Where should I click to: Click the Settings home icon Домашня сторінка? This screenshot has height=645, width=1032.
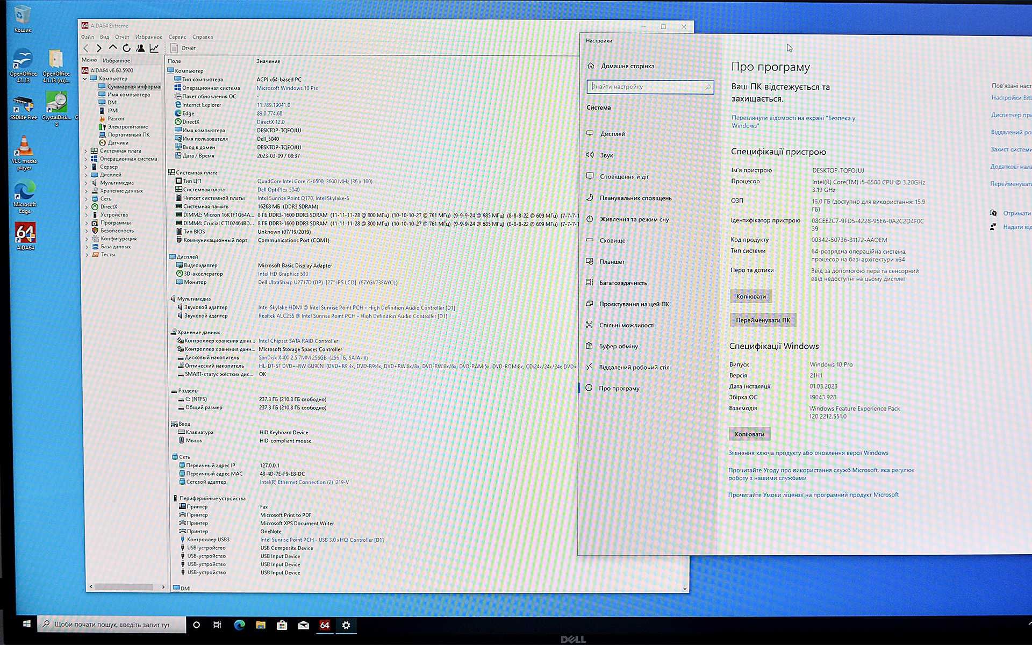(591, 66)
